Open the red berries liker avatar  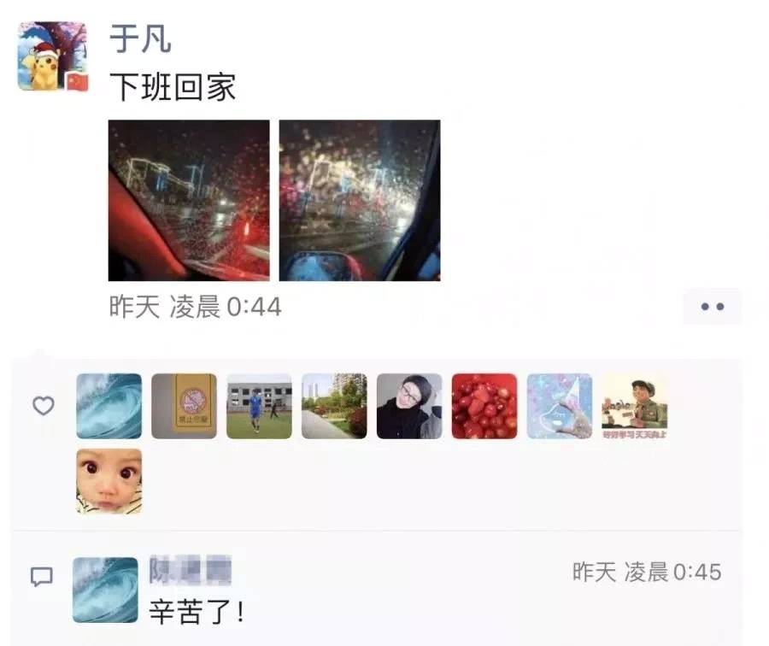[x=484, y=406]
